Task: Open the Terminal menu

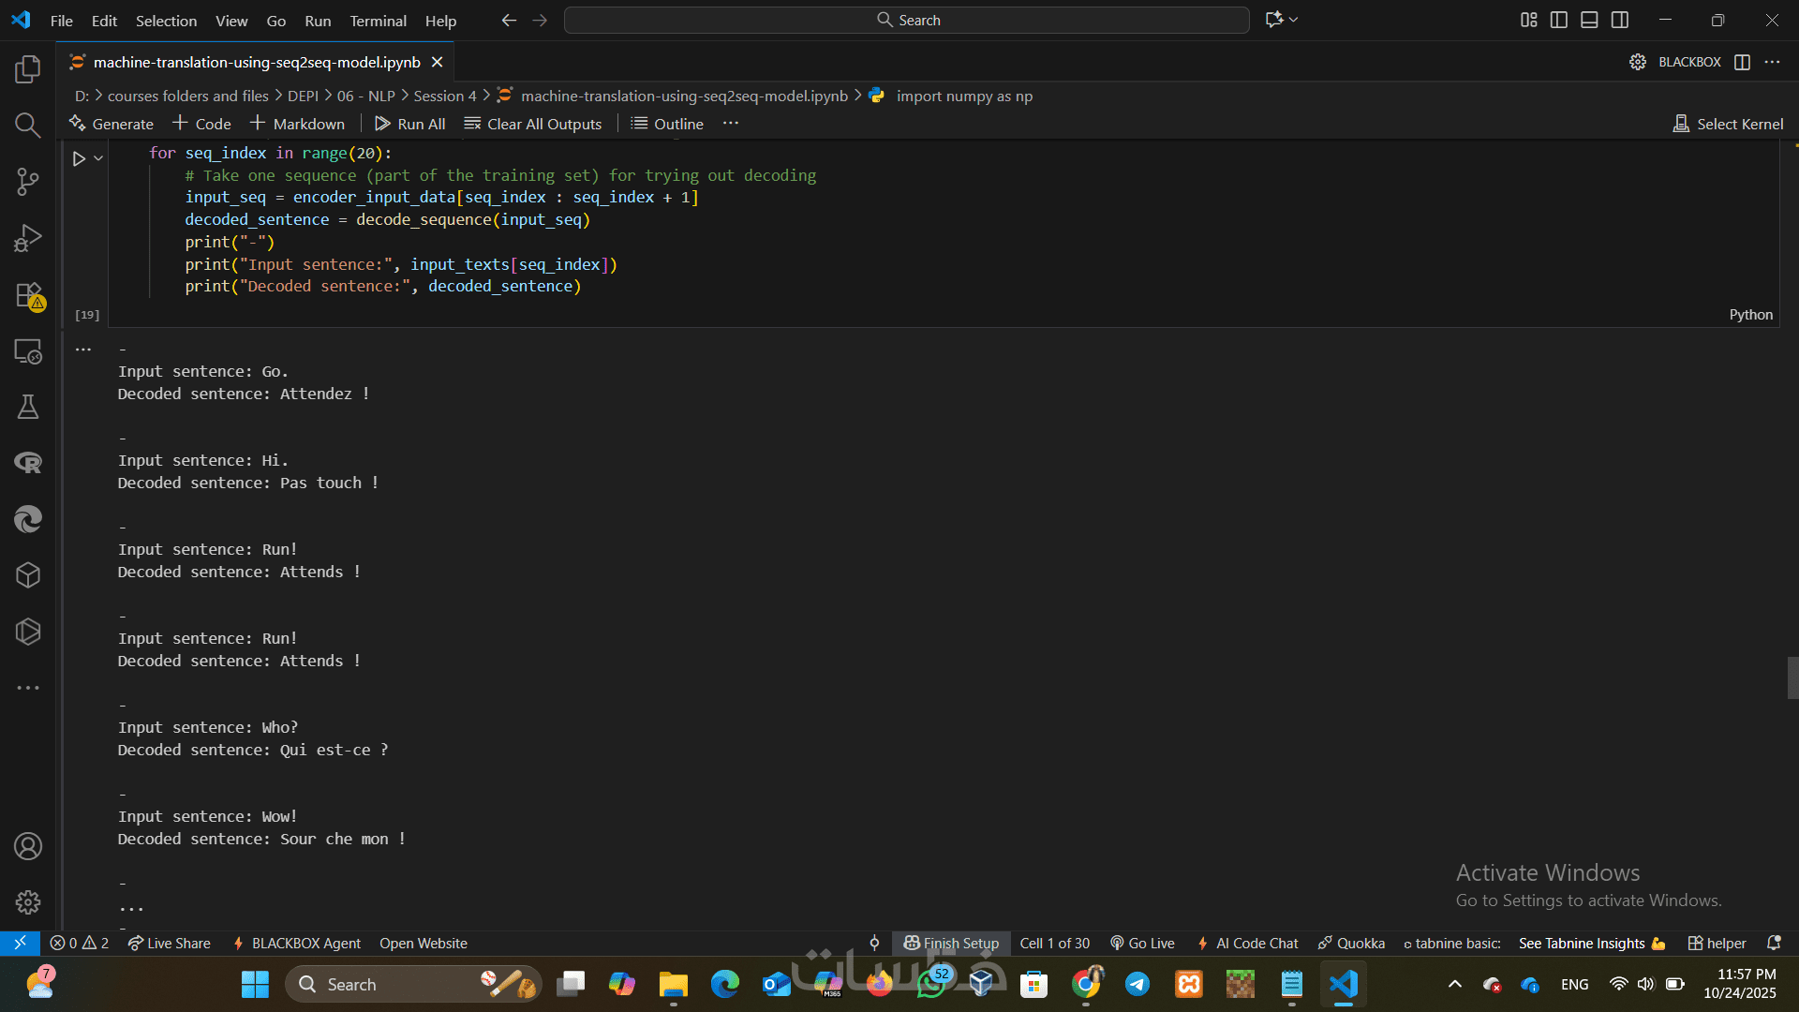Action: tap(378, 21)
